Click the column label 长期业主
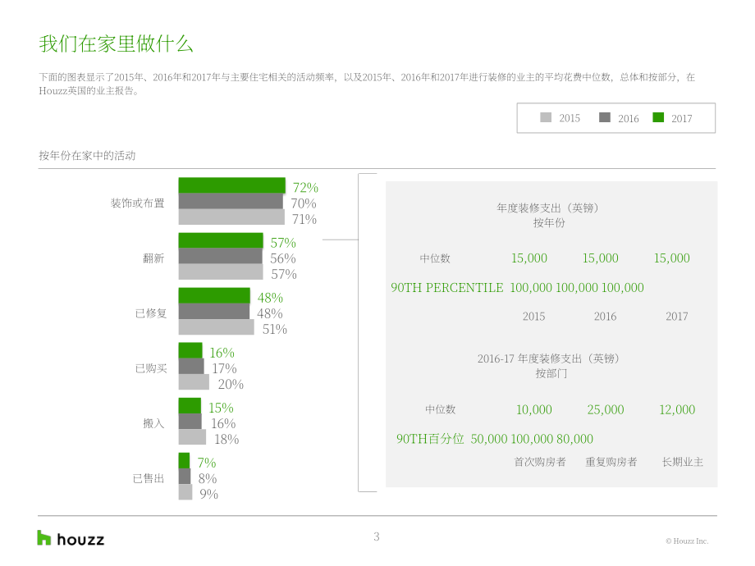The height and width of the screenshot is (566, 755). [683, 462]
